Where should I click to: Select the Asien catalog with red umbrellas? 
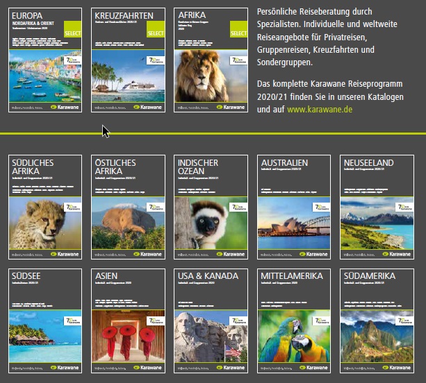[x=128, y=321]
